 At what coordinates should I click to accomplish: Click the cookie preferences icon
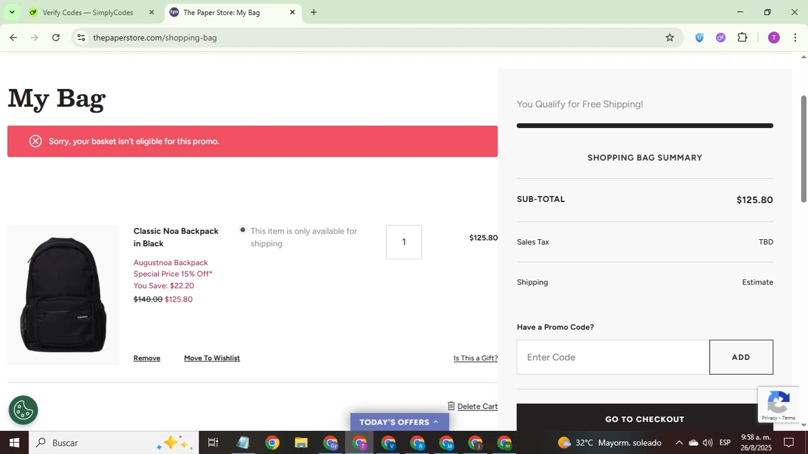click(23, 410)
